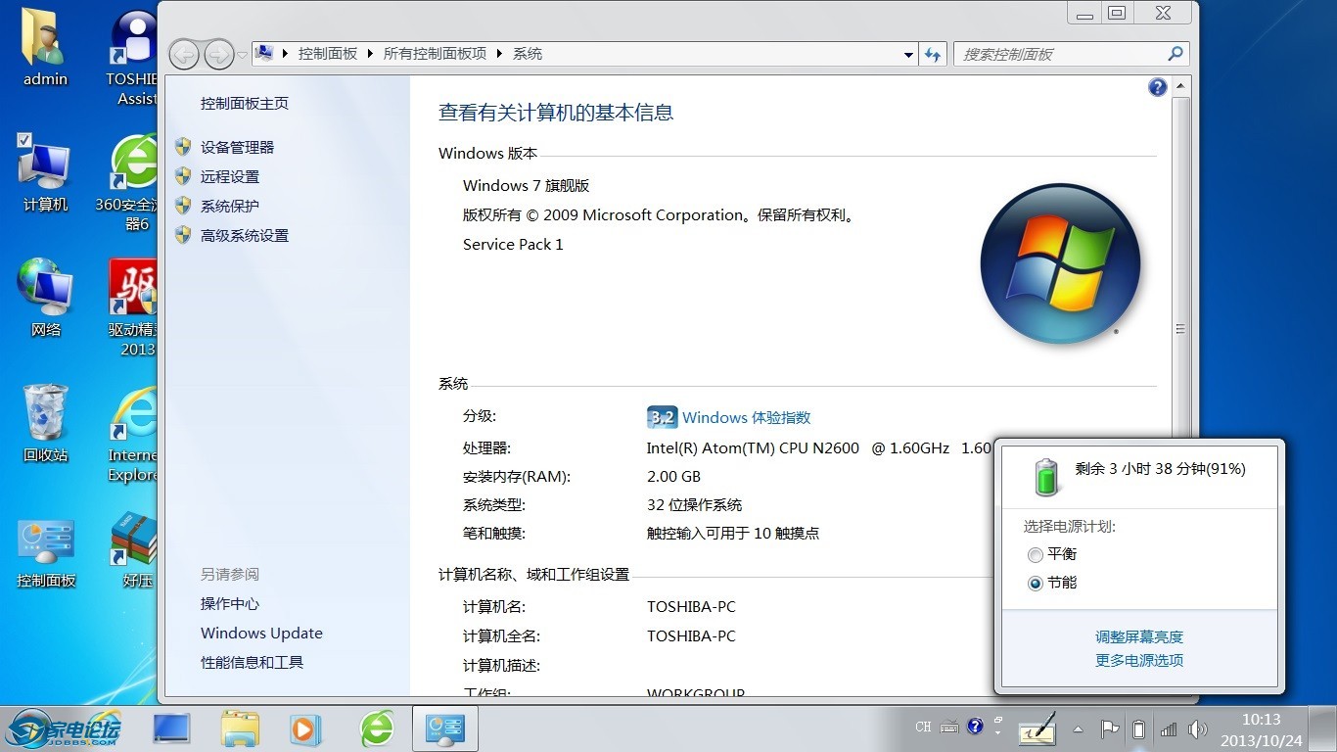The height and width of the screenshot is (752, 1337).
Task: Open the recent pages dropdown next to Forward
Action: [x=242, y=55]
